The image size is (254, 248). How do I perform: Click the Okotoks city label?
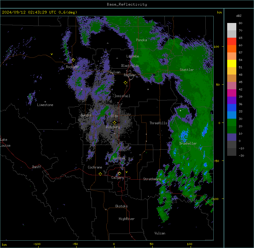coord(121,206)
